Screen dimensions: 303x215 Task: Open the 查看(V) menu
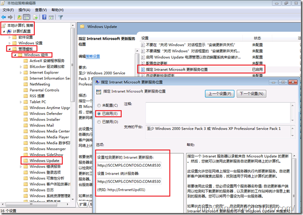tap(41, 10)
